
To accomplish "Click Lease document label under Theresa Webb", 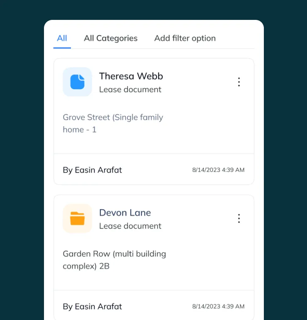I will (130, 90).
